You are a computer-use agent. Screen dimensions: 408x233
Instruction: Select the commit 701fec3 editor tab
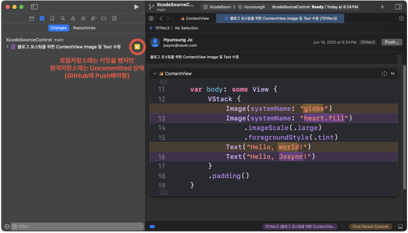coord(280,18)
